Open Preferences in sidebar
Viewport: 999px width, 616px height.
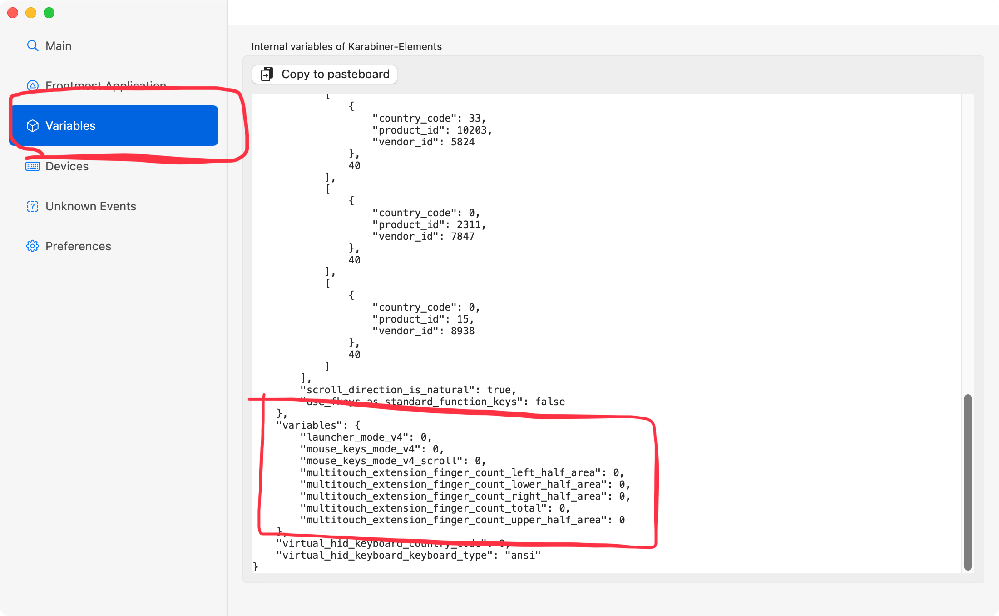coord(114,246)
